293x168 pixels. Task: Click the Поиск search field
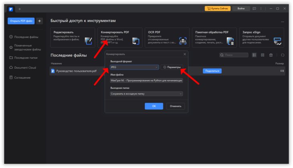point(234,55)
